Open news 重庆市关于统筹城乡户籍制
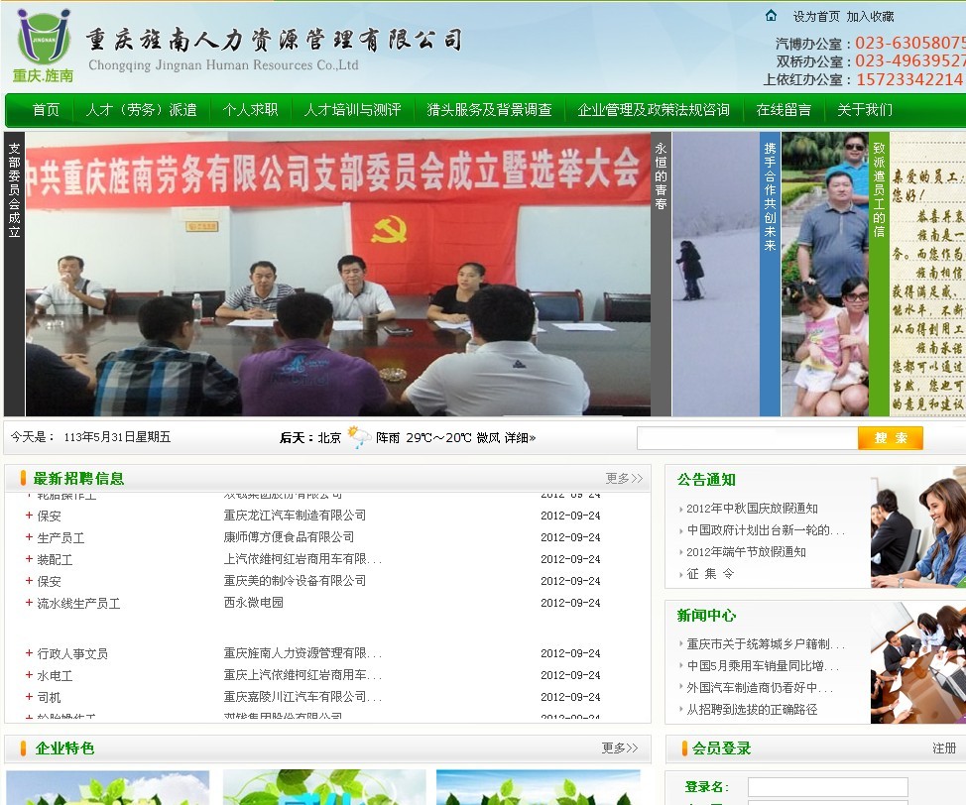Screen dimensions: 966x805 (766, 644)
